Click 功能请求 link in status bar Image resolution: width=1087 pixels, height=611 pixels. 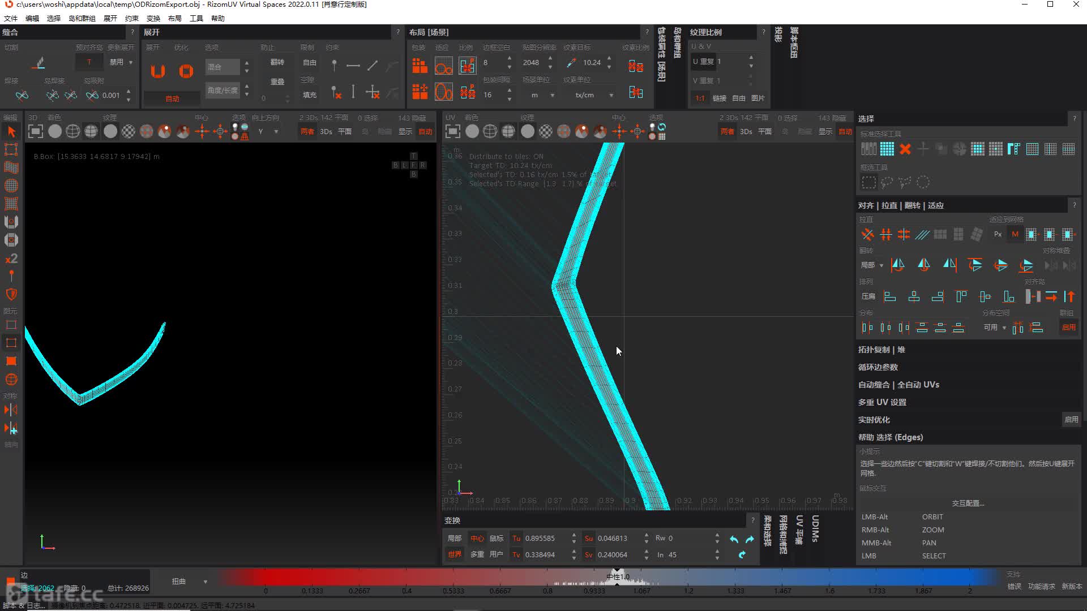(1042, 587)
